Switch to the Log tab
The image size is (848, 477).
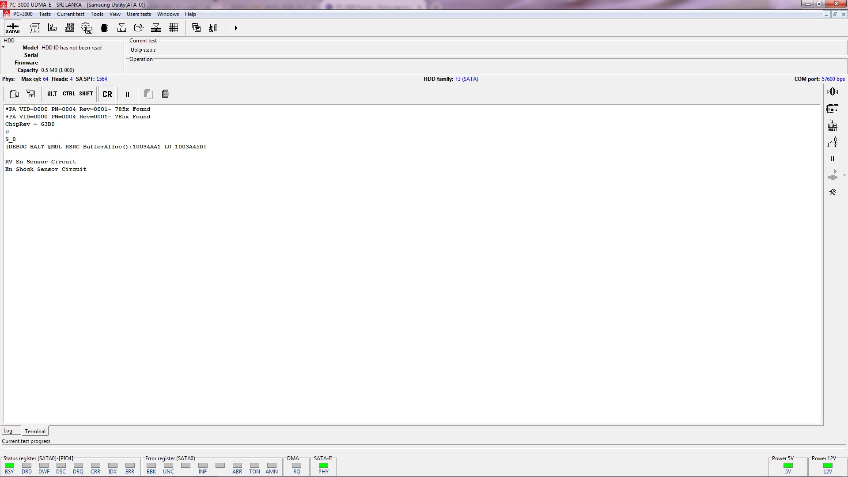(8, 431)
